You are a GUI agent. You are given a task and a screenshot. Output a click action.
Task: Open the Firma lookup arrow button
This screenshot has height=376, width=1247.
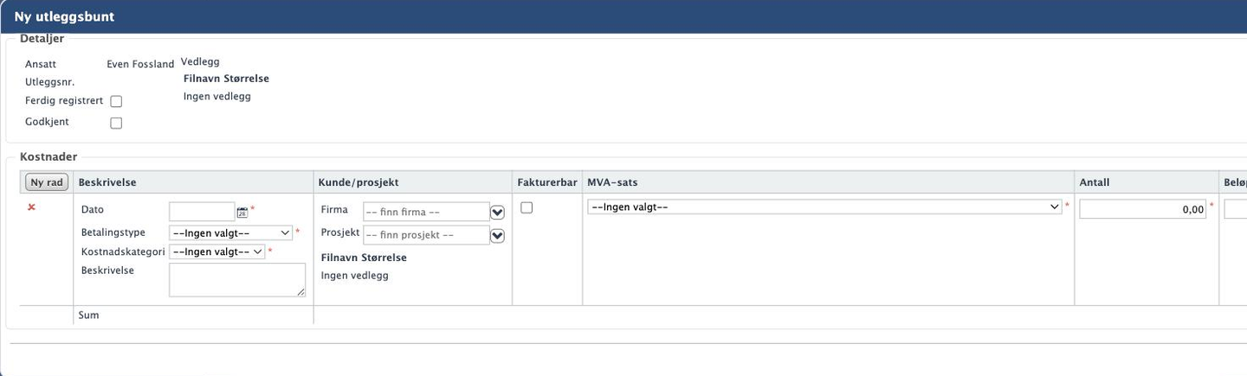(497, 212)
